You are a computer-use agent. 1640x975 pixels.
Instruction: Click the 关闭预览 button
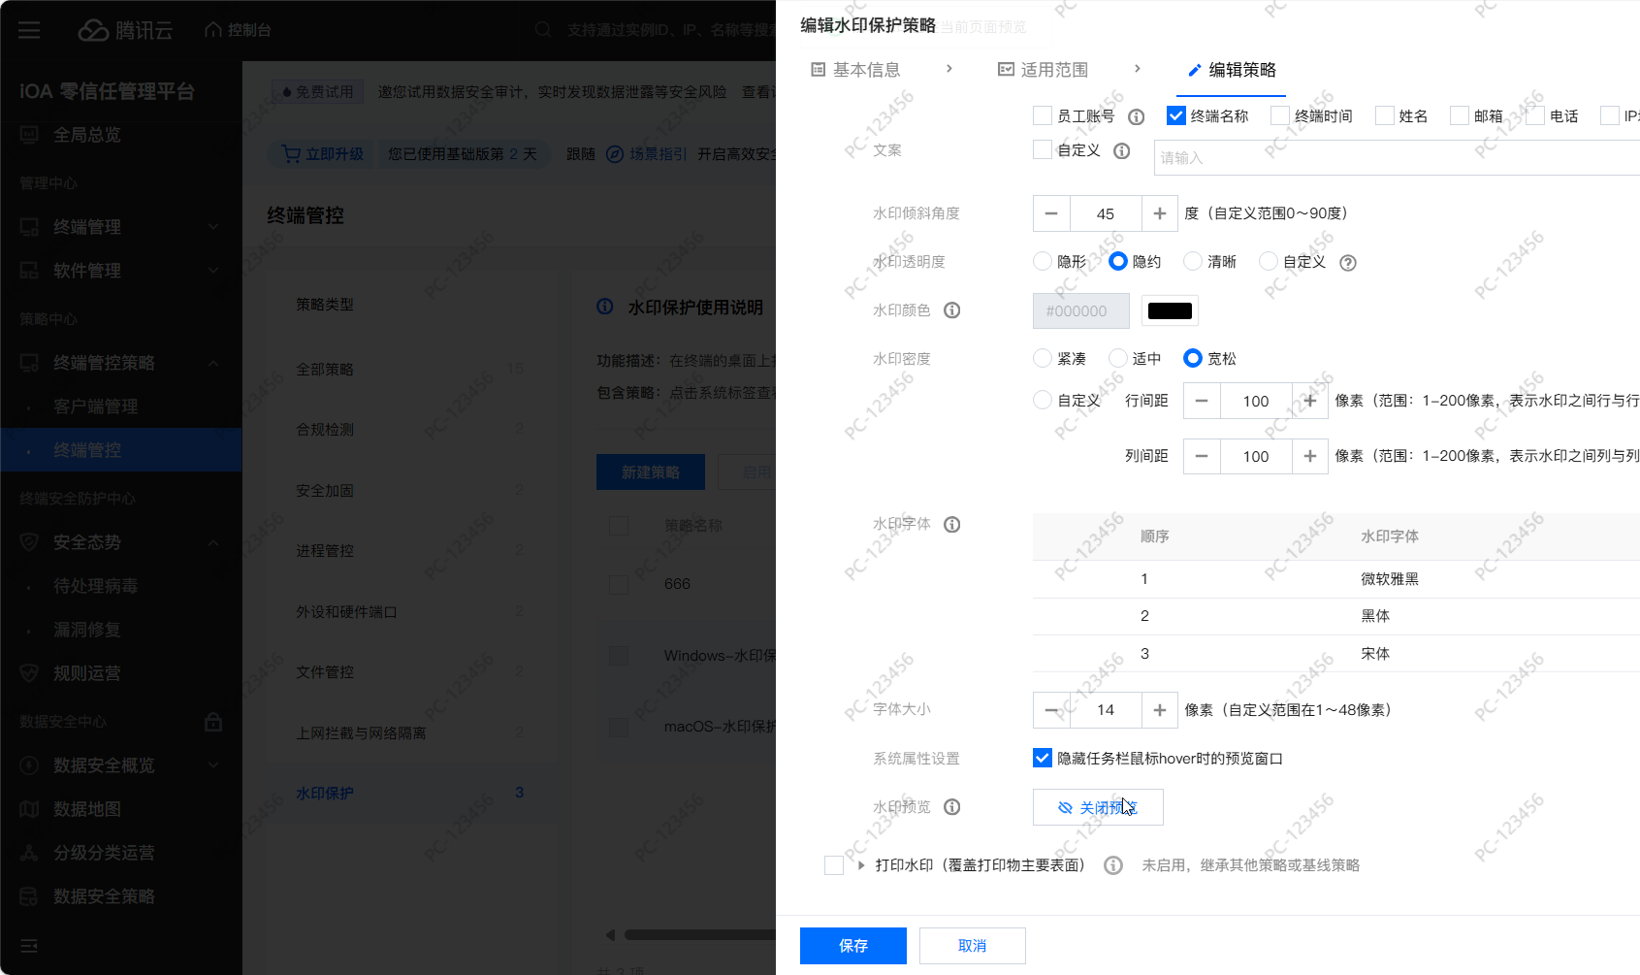1098,807
